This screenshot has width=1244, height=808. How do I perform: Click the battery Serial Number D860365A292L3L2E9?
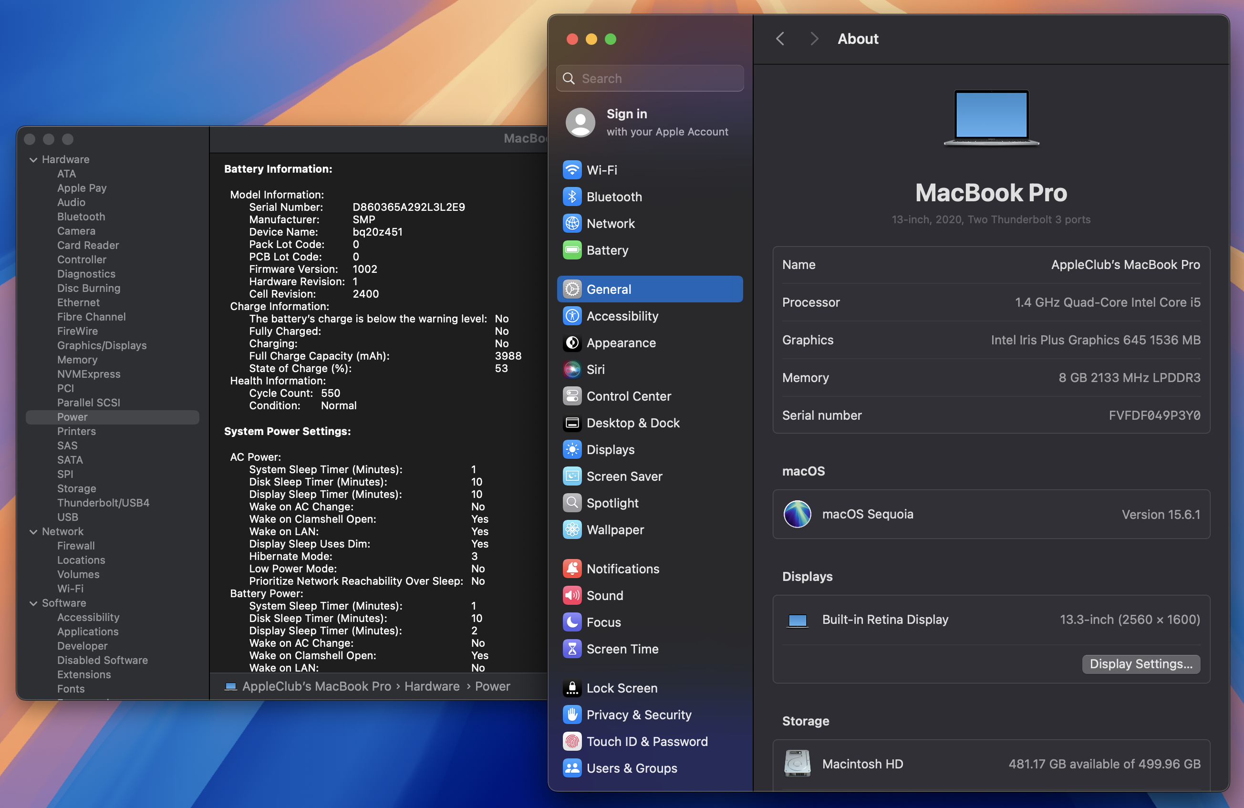coord(409,207)
